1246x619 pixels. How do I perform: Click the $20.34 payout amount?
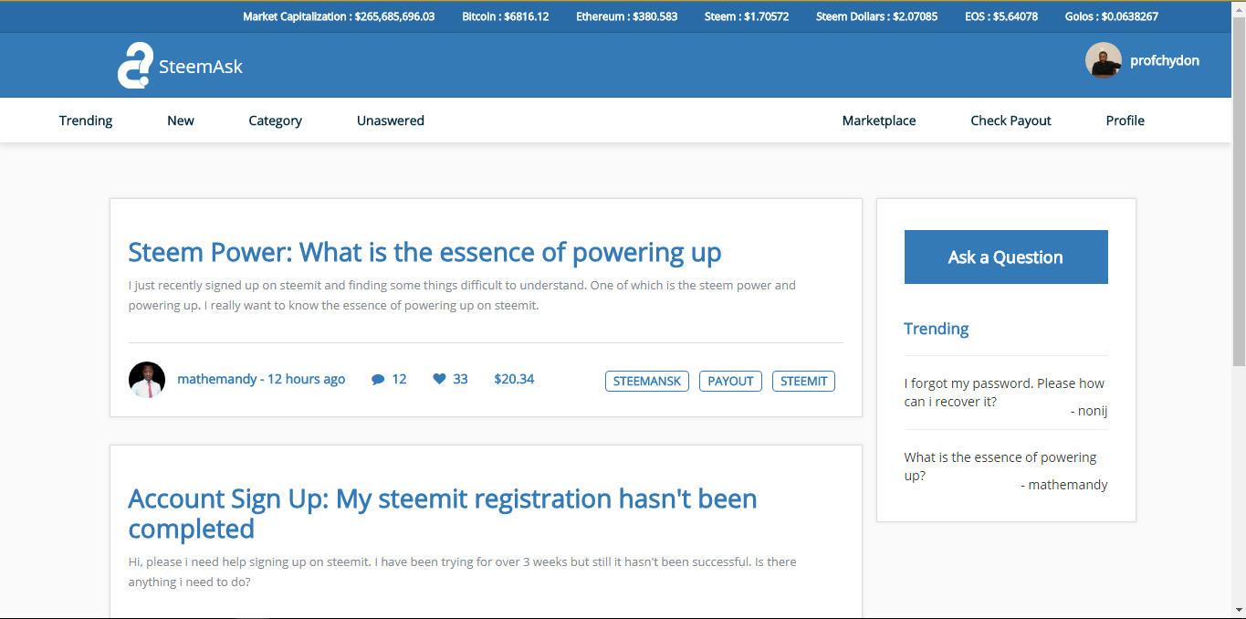click(514, 379)
